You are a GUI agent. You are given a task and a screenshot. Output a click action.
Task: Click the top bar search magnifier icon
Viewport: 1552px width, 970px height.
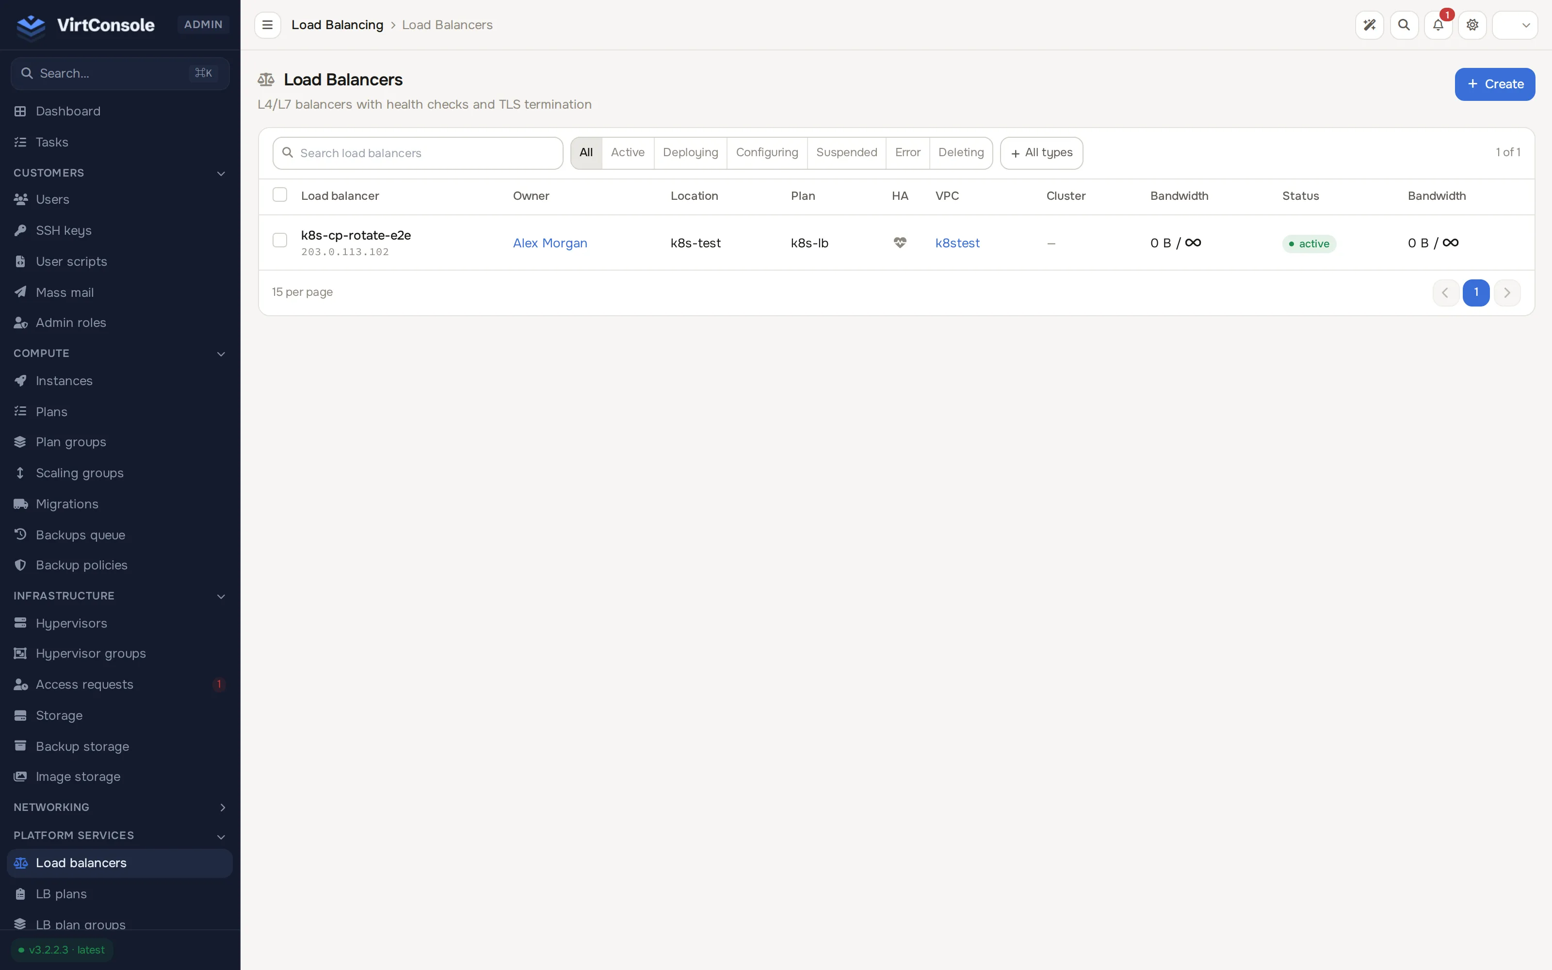tap(1404, 25)
